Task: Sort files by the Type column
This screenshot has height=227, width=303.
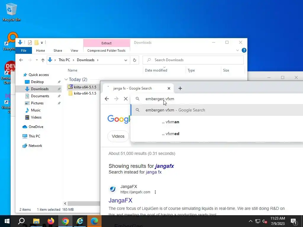Action: click(191, 70)
